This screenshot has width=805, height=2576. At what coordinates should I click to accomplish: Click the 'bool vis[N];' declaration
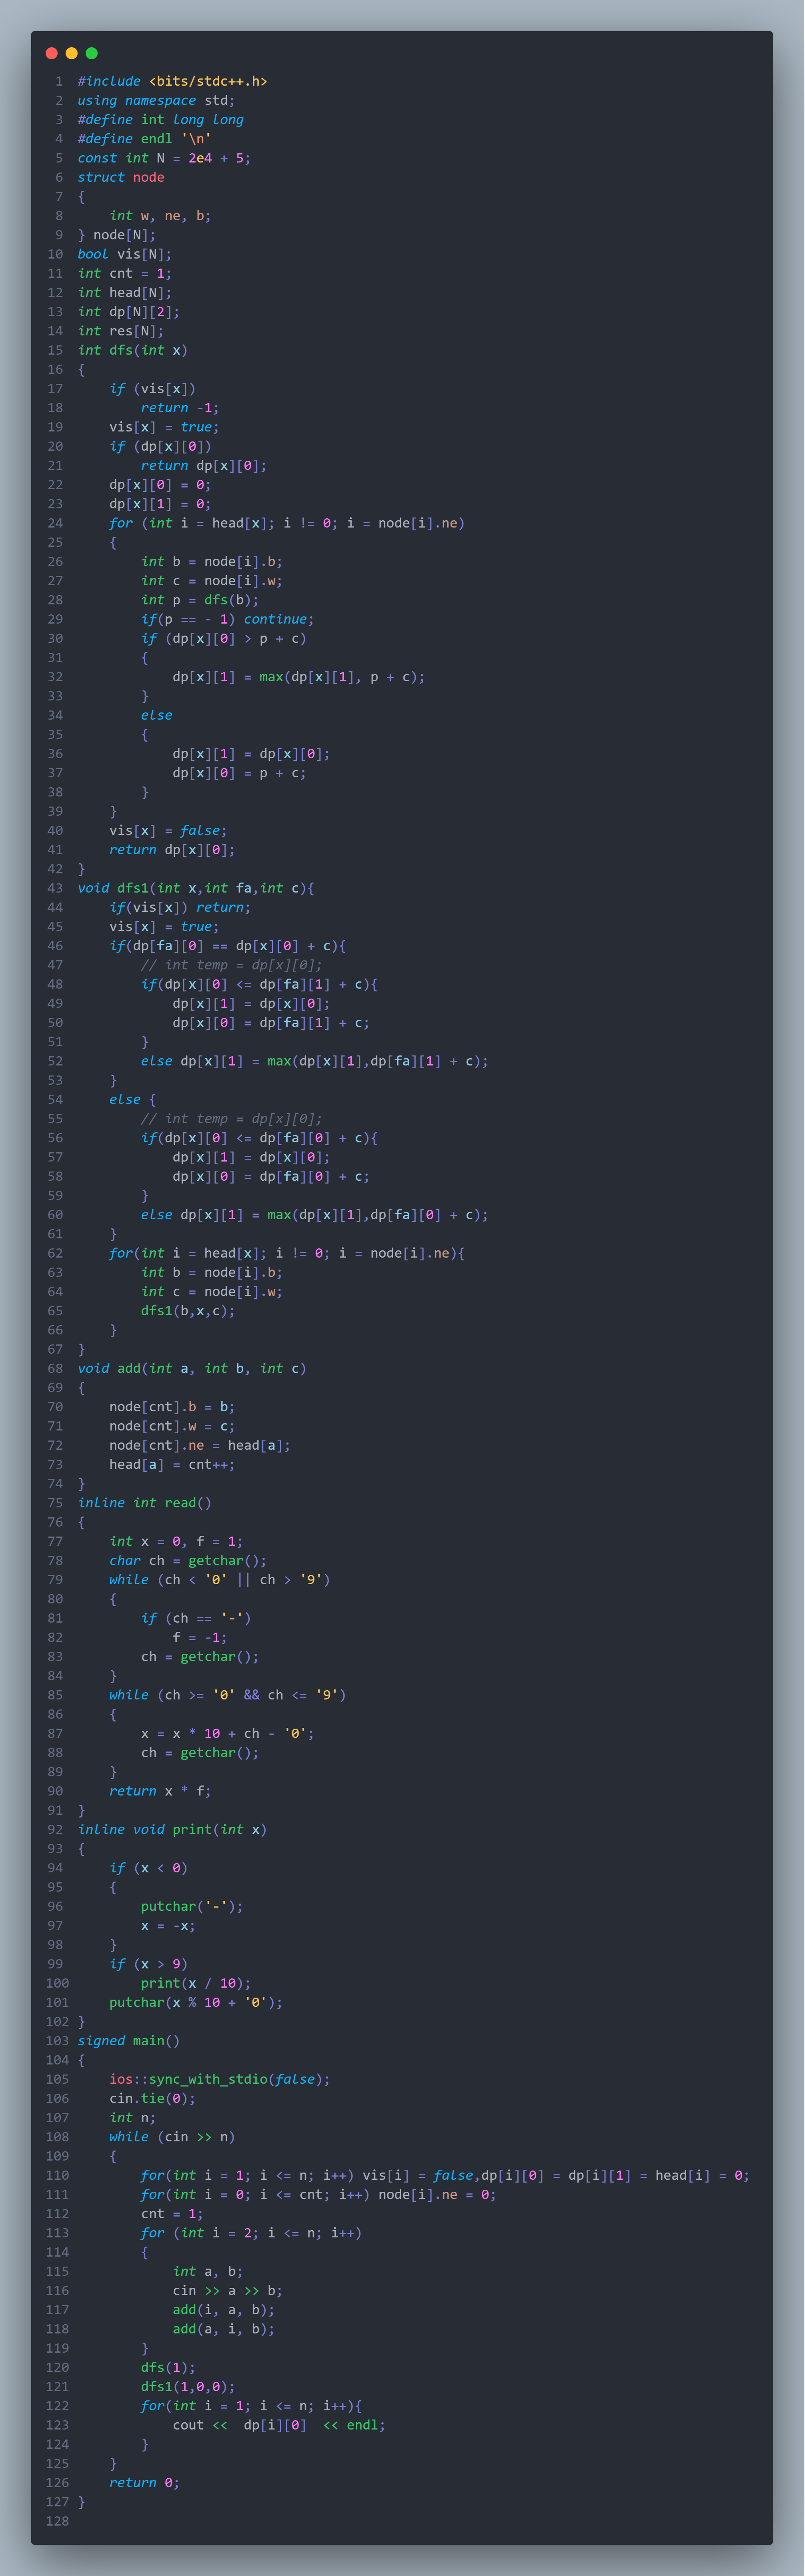click(x=125, y=254)
